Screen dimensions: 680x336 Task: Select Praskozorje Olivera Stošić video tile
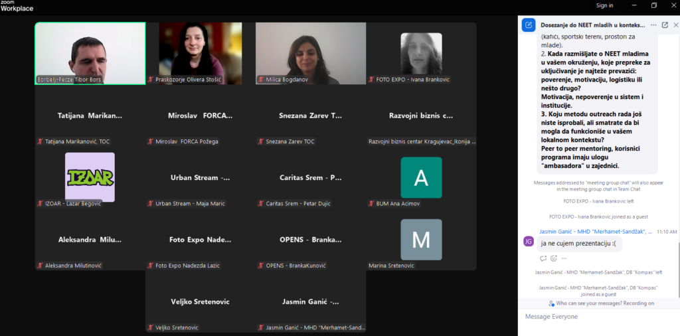tap(200, 53)
